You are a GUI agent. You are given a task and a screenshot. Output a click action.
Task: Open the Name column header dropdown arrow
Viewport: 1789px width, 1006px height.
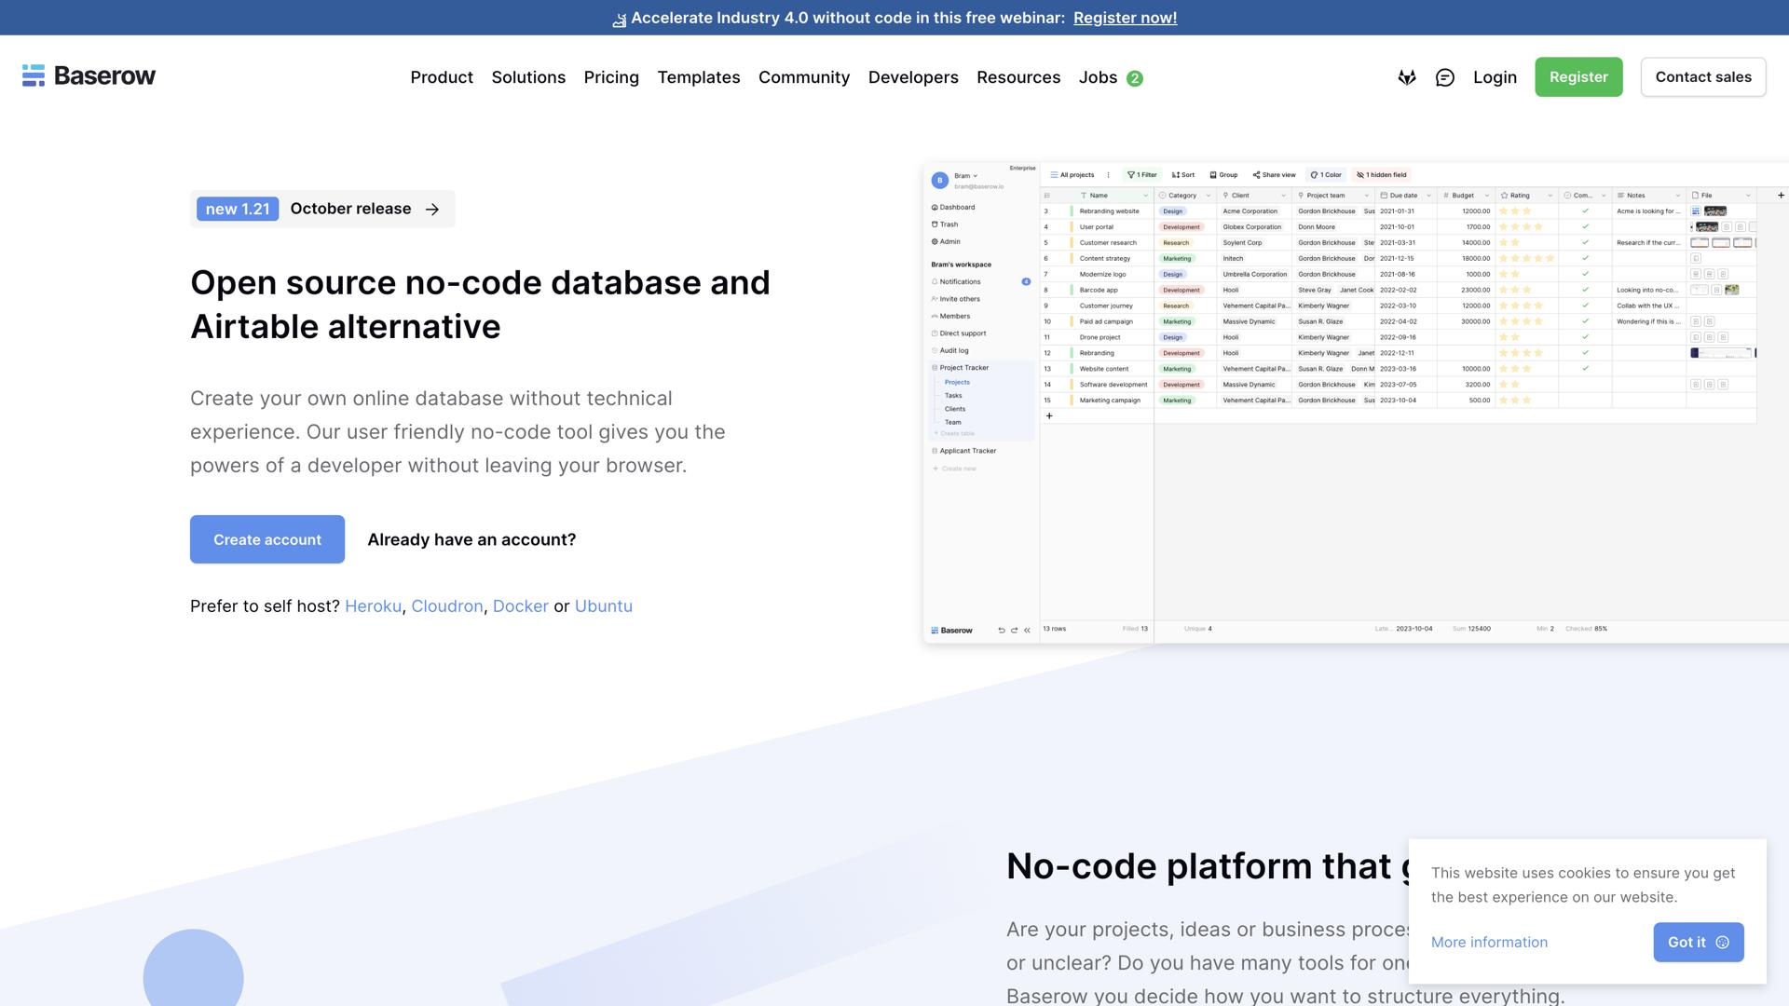pyautogui.click(x=1145, y=196)
